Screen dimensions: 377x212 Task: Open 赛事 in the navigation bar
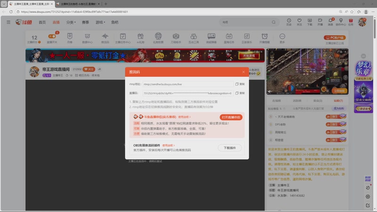pyautogui.click(x=85, y=22)
